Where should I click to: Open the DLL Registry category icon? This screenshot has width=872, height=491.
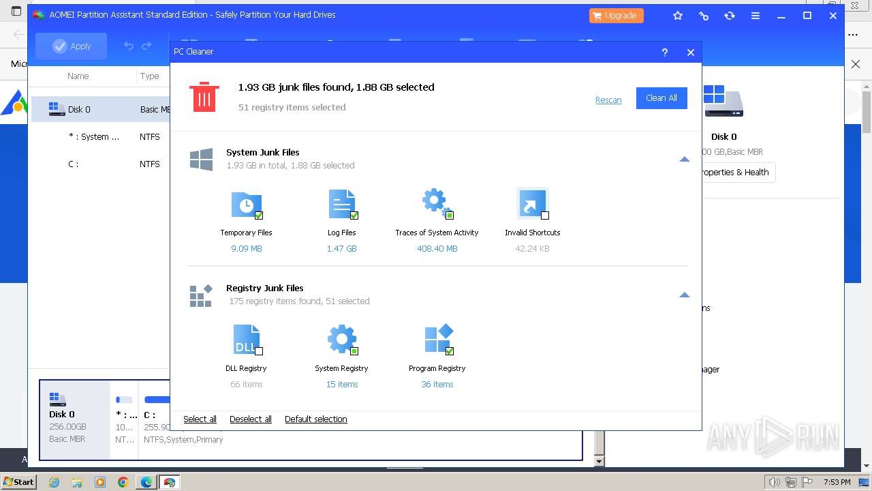point(247,340)
